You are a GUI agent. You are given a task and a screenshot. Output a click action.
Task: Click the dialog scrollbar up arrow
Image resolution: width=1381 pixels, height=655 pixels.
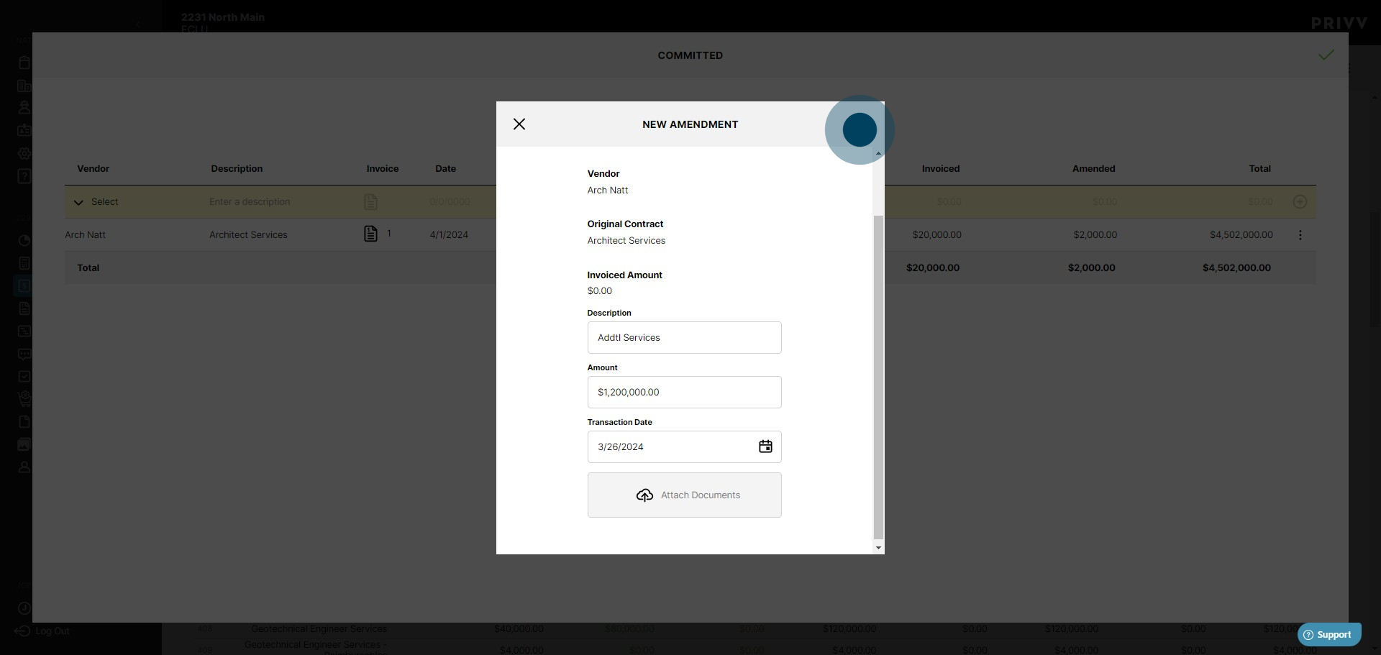click(878, 153)
